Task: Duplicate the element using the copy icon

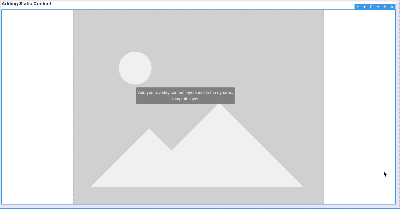Action: [x=371, y=7]
